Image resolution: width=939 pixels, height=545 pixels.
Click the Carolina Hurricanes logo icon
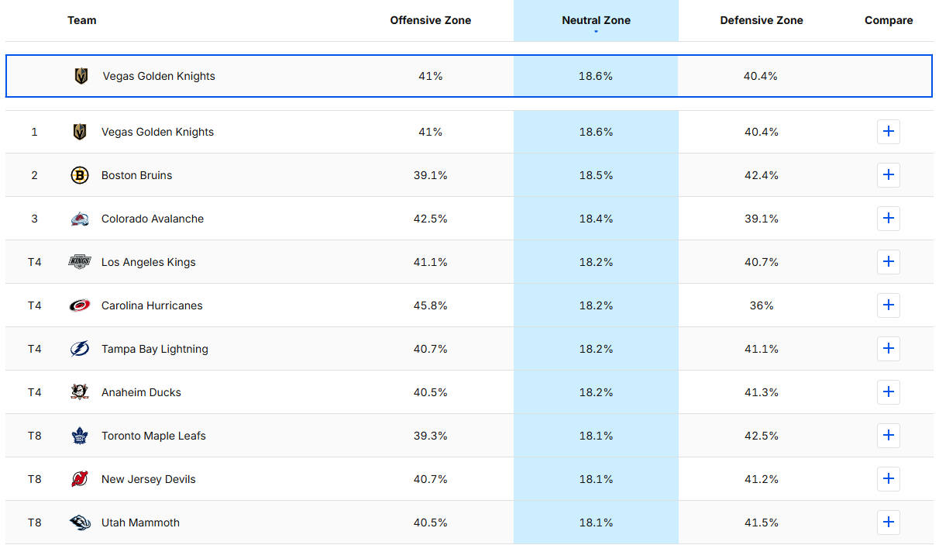[80, 305]
